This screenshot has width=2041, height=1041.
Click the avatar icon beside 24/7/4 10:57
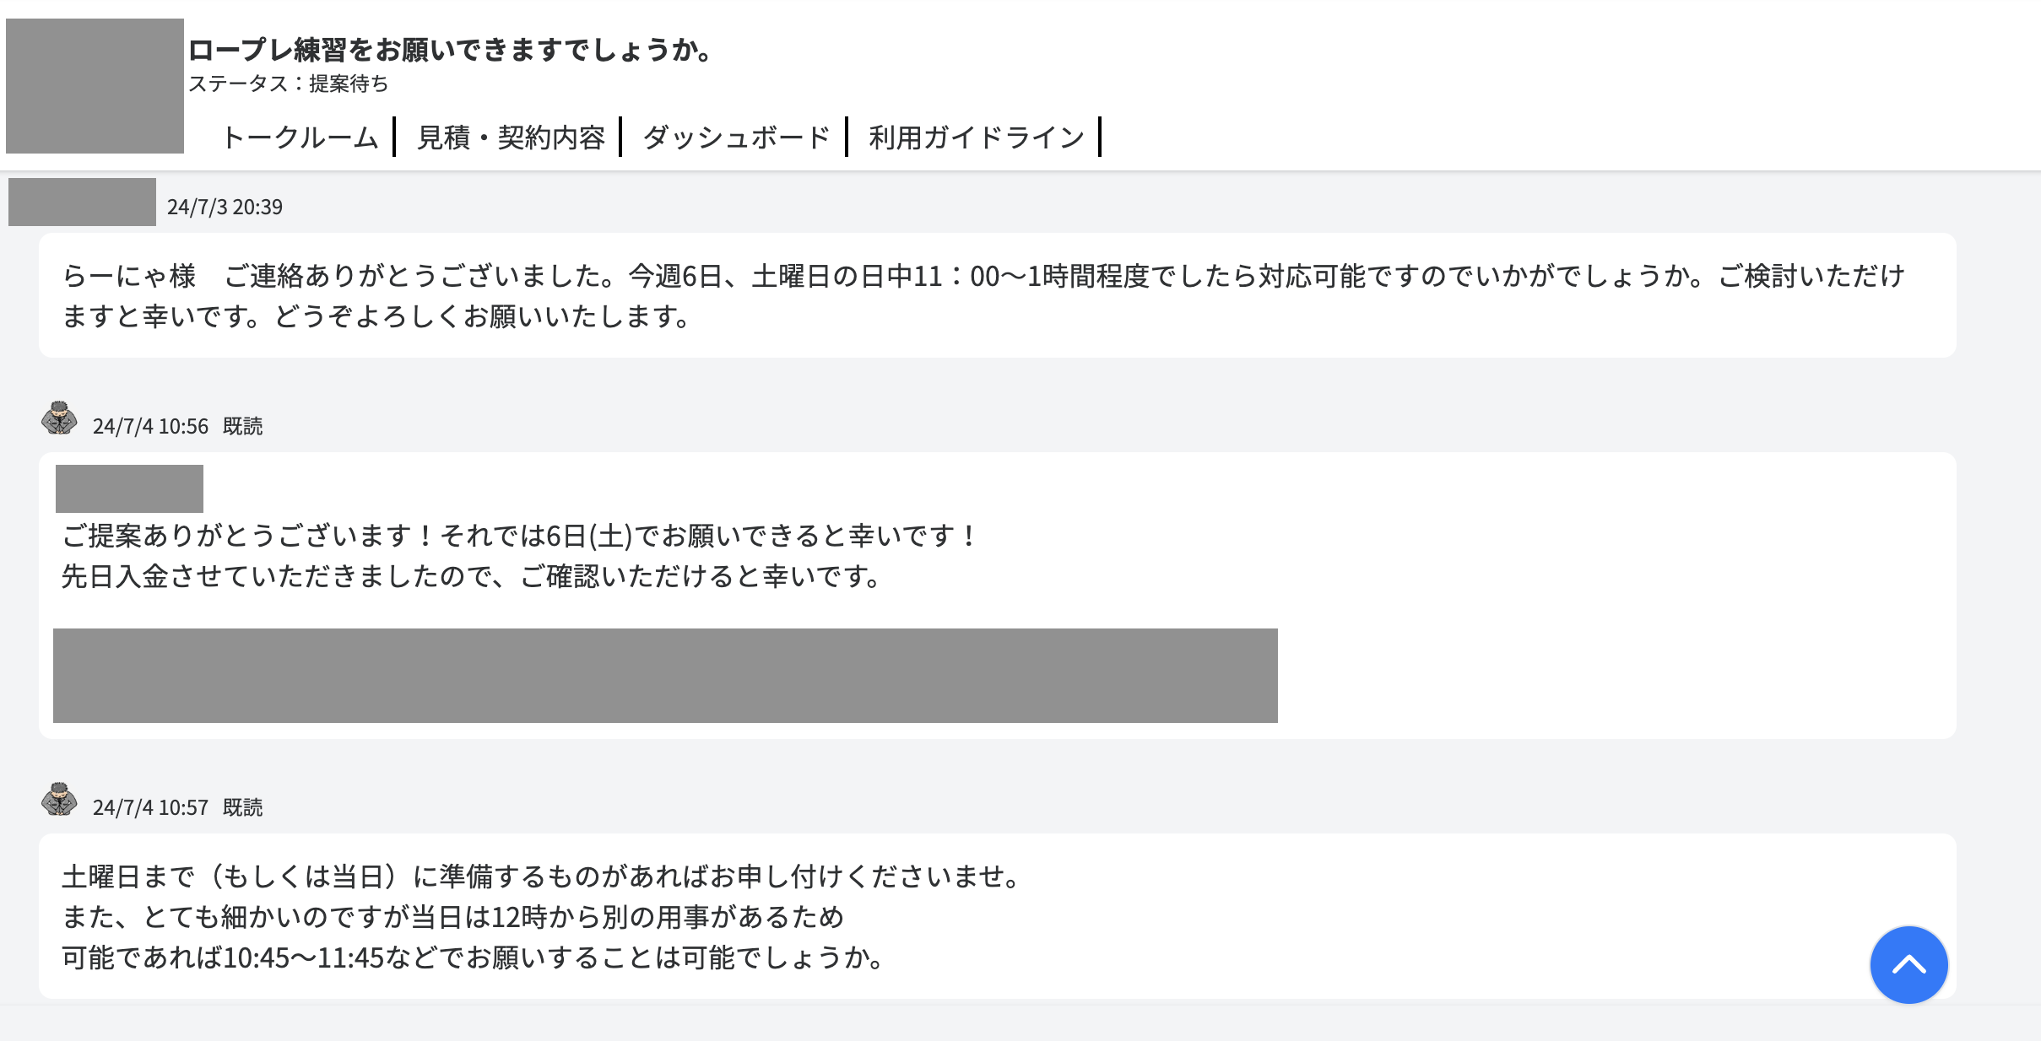coord(59,800)
